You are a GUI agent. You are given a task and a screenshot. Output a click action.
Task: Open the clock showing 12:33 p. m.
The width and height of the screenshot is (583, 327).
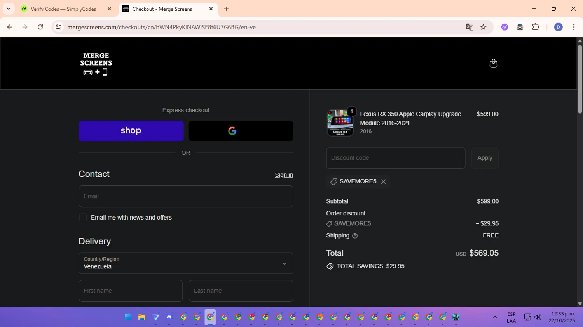pos(562,317)
